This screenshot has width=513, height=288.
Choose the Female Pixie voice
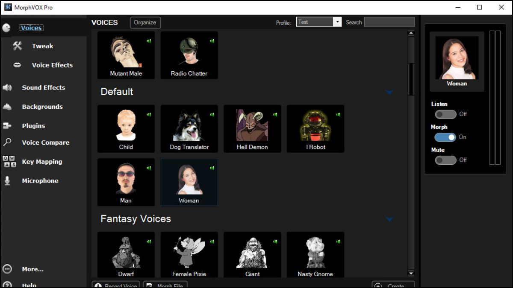click(189, 255)
